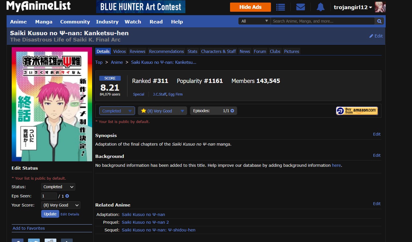Open the BLUE HUNTER Art Contest banner
The width and height of the screenshot is (412, 242).
click(x=141, y=7)
